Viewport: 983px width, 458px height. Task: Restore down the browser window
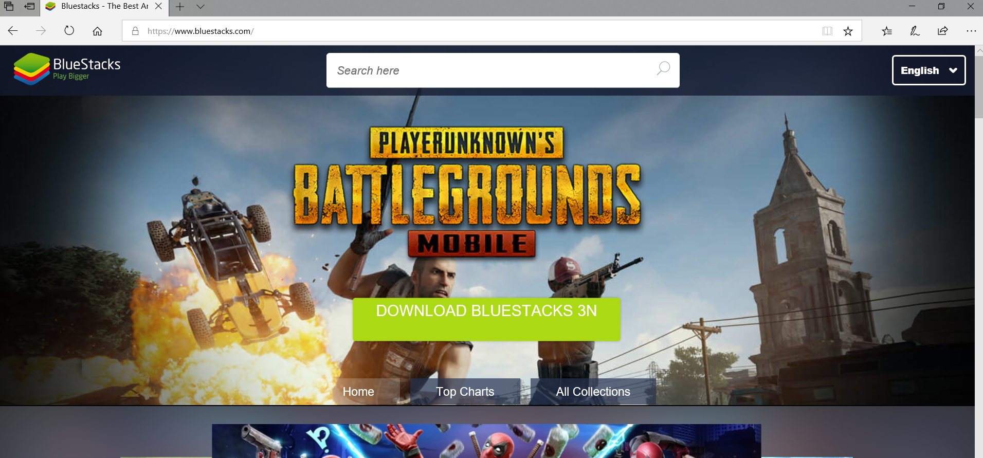pos(941,6)
